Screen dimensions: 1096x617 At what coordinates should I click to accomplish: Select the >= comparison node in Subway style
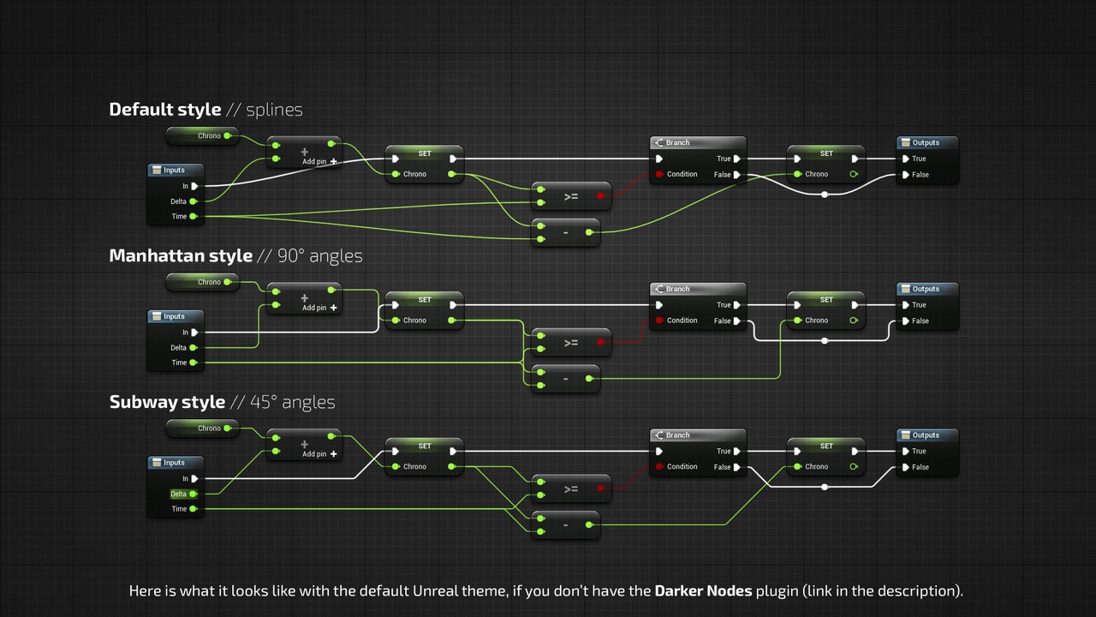571,489
